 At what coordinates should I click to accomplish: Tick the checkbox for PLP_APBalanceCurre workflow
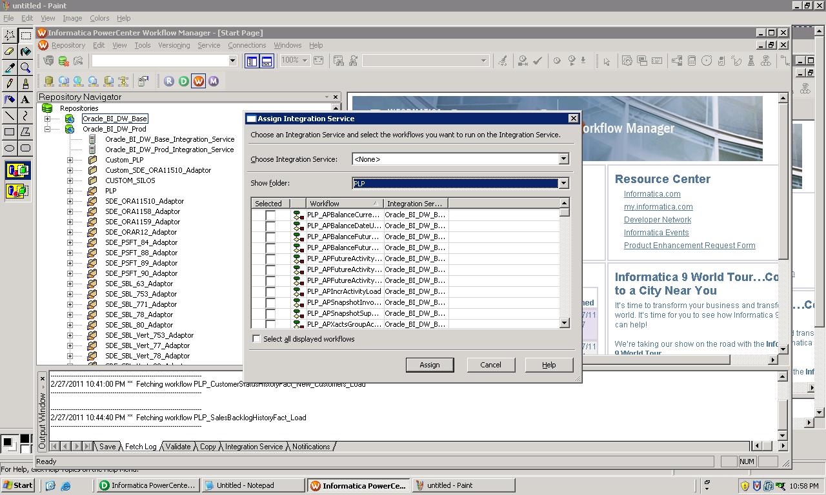(270, 215)
